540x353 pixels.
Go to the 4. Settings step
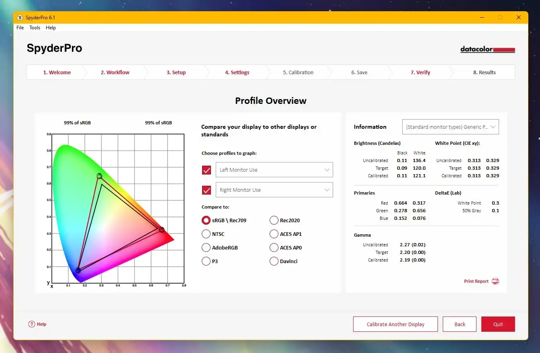[237, 73]
